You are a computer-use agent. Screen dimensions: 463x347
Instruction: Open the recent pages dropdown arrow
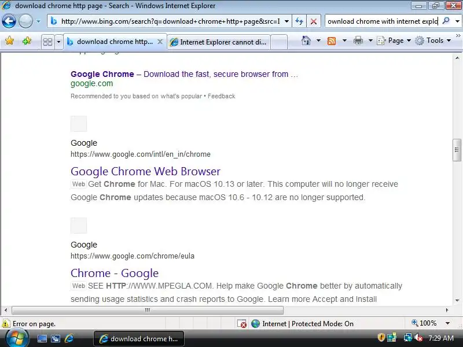[x=38, y=21]
